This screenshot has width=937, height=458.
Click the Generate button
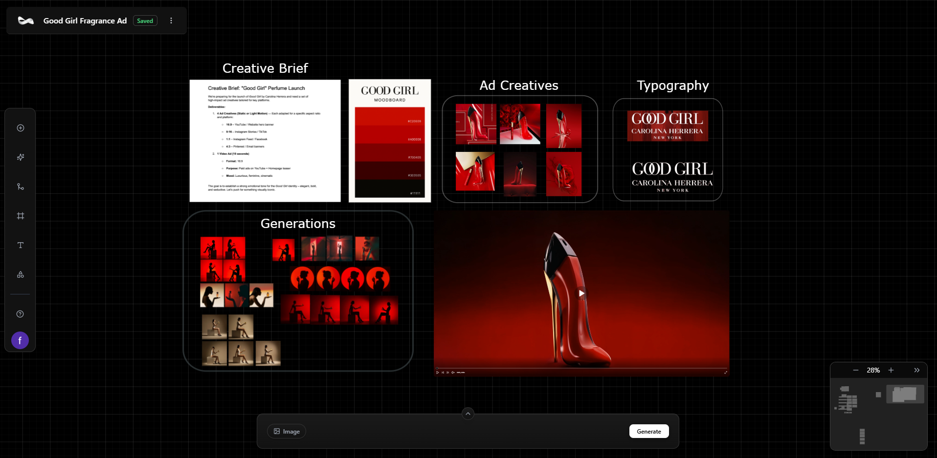click(x=649, y=431)
